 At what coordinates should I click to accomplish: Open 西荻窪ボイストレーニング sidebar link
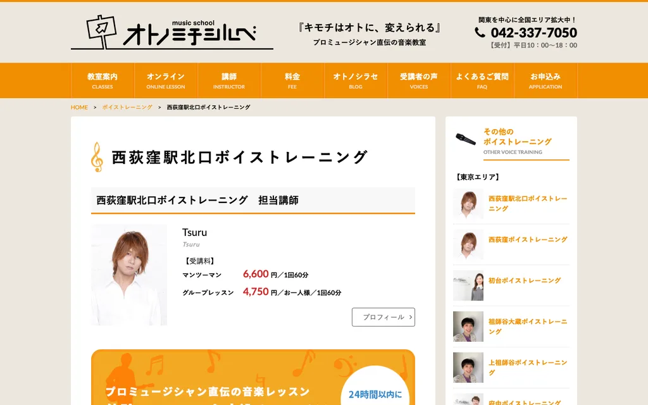coord(528,240)
